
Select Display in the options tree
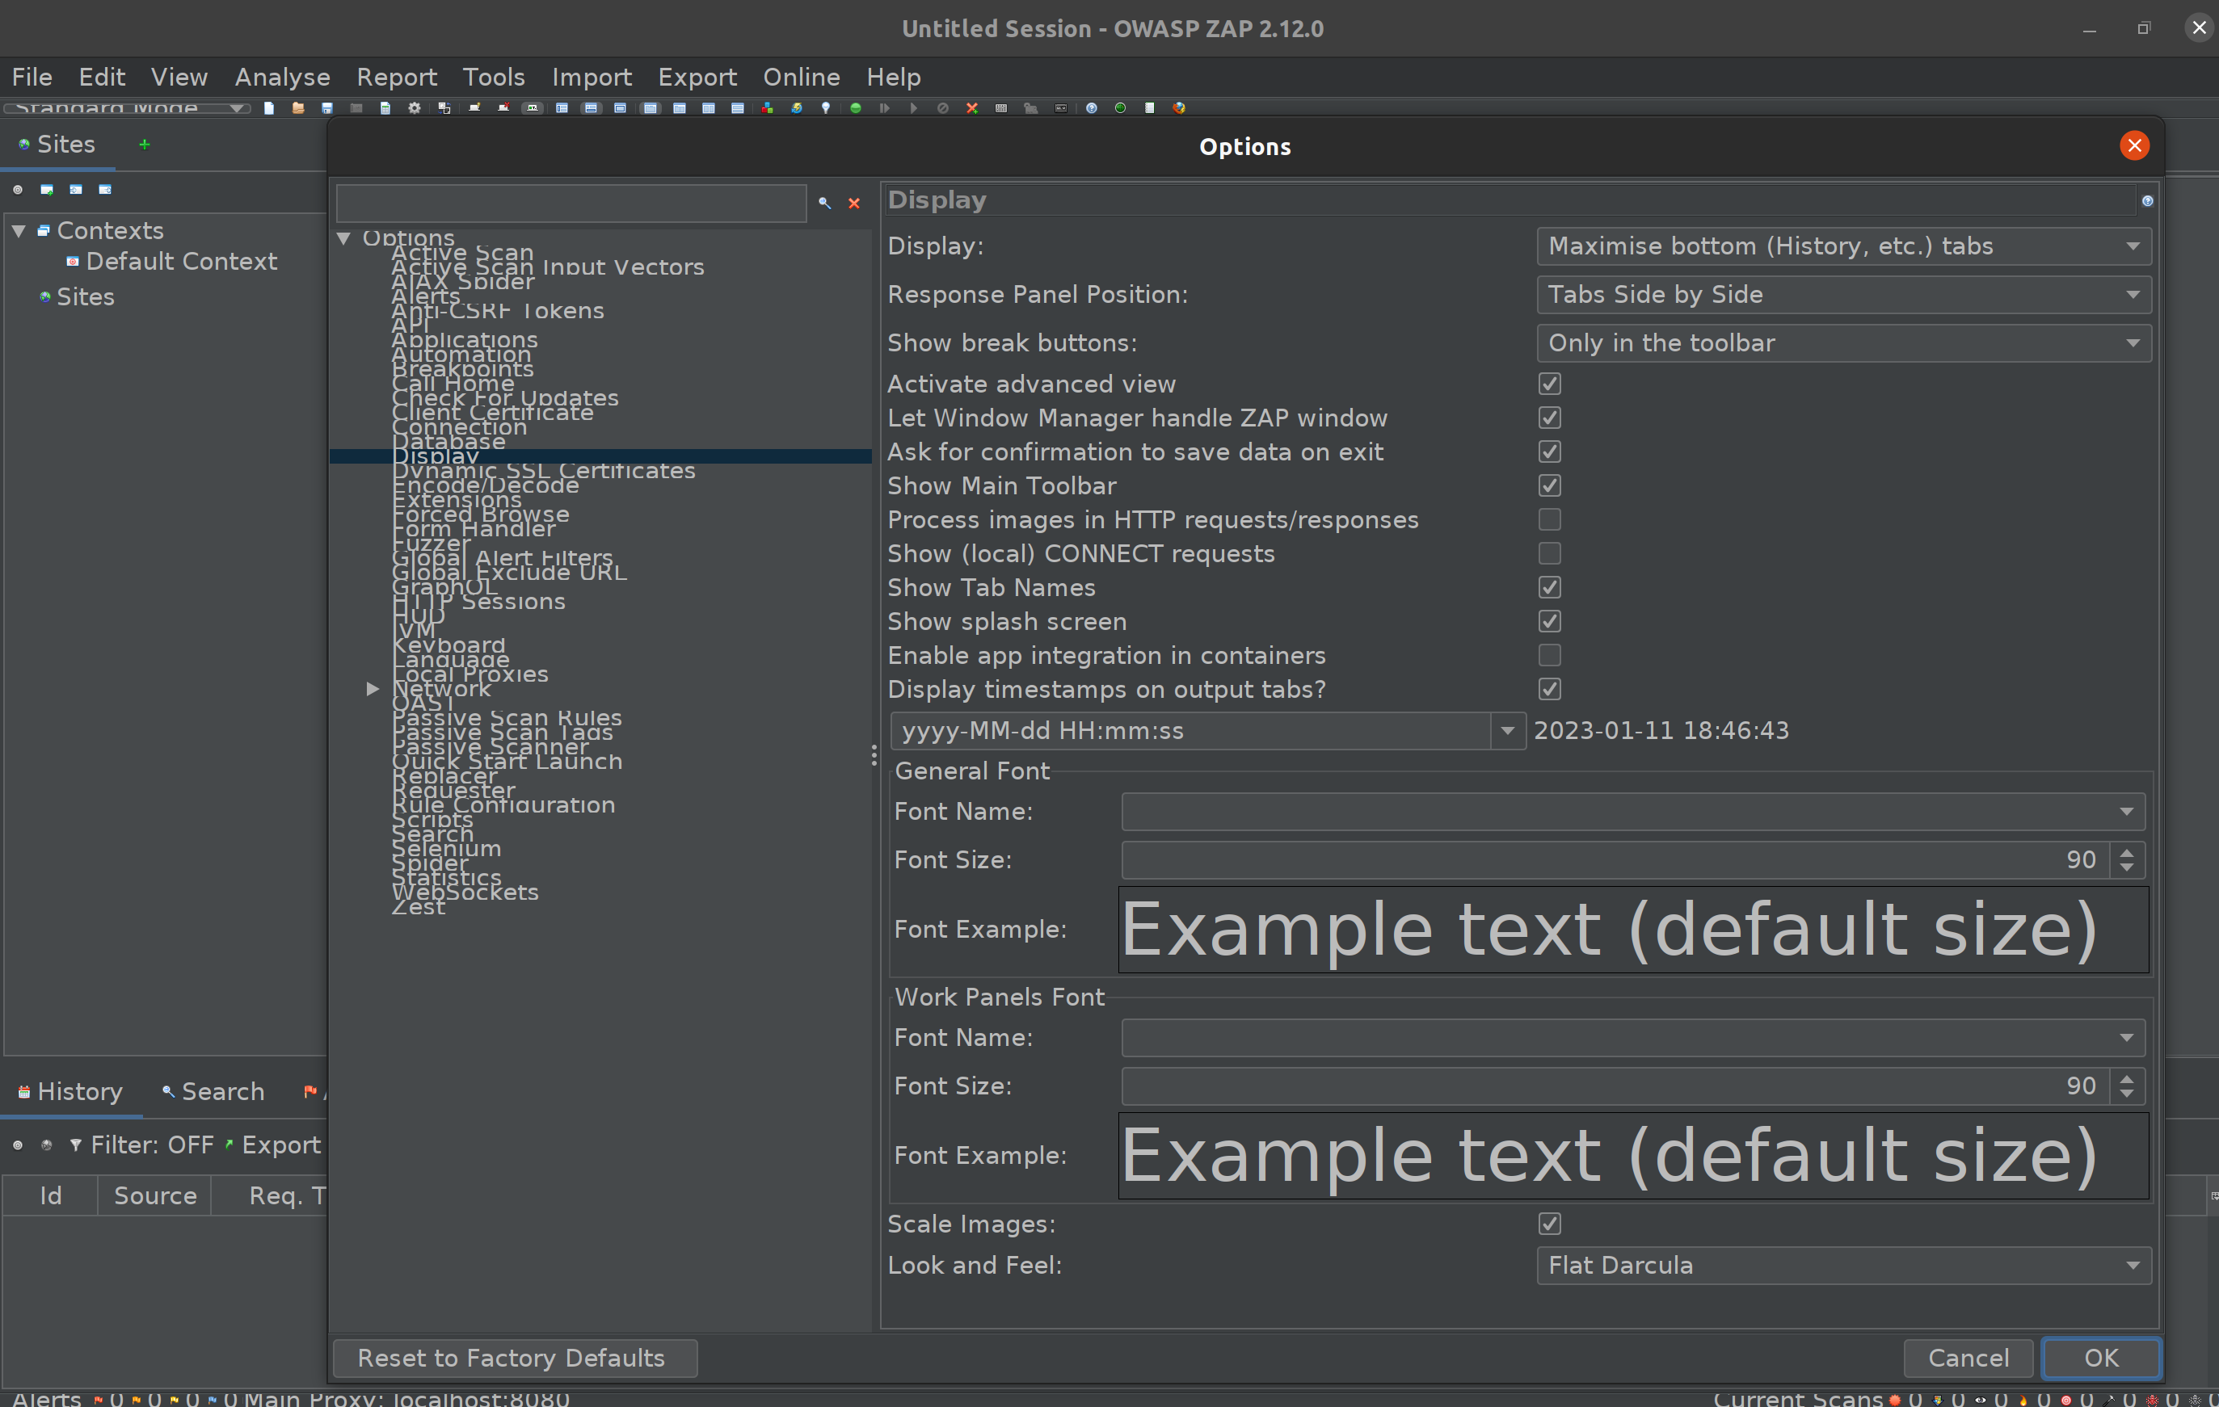coord(435,456)
